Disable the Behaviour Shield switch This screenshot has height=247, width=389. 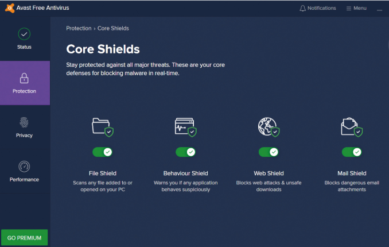point(185,152)
